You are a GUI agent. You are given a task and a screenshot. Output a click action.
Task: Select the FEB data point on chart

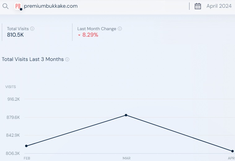click(26, 146)
